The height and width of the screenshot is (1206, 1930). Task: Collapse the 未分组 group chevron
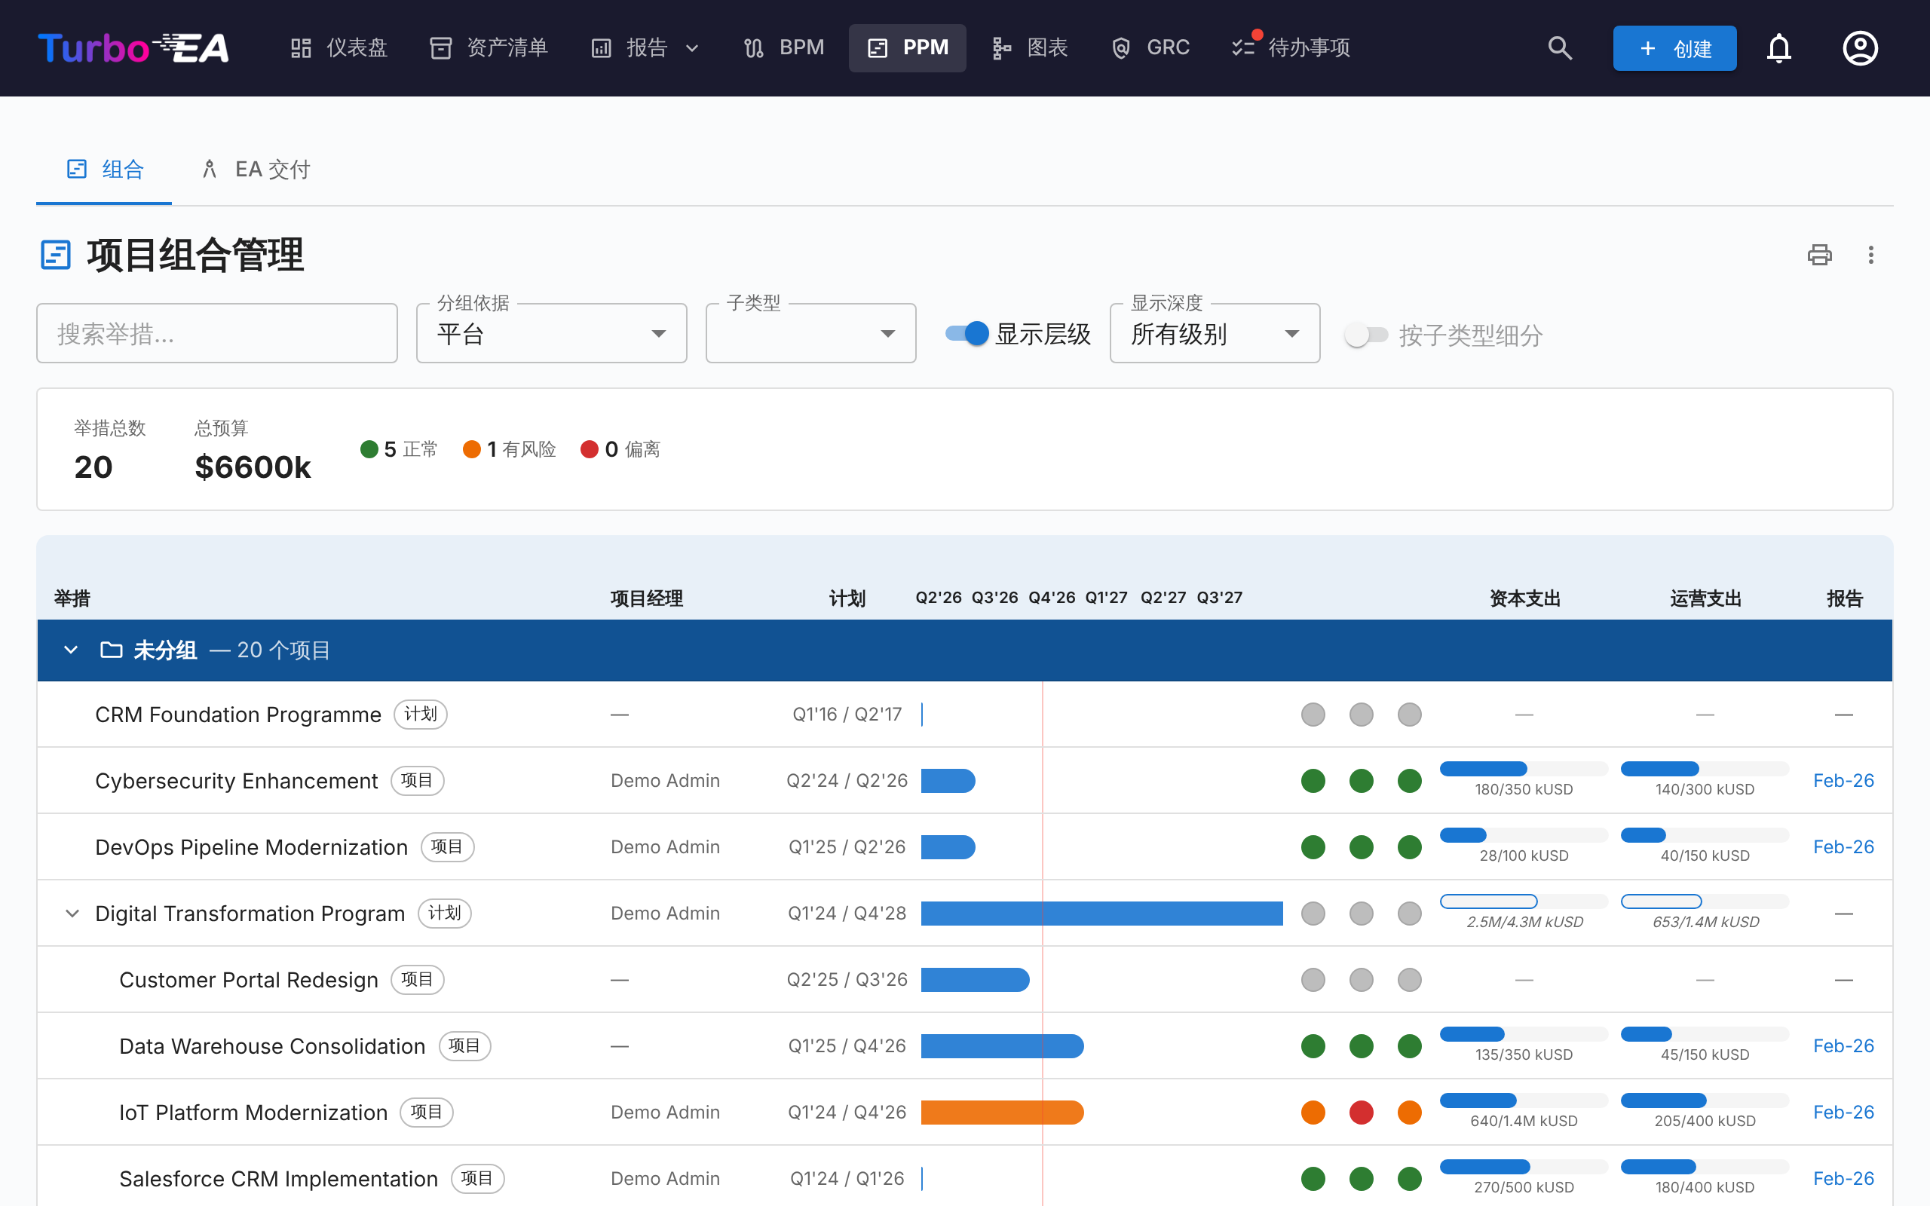point(71,650)
